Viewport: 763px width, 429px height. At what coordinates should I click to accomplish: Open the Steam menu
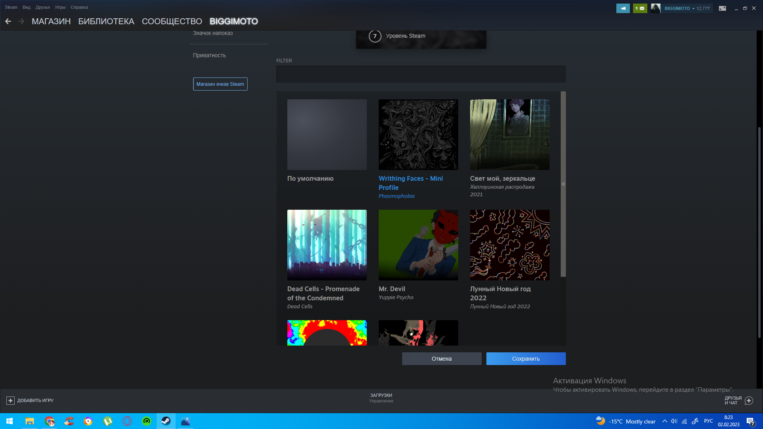click(11, 7)
